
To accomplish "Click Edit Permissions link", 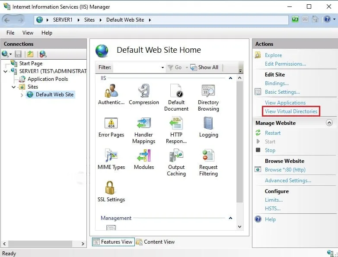I will [x=285, y=64].
